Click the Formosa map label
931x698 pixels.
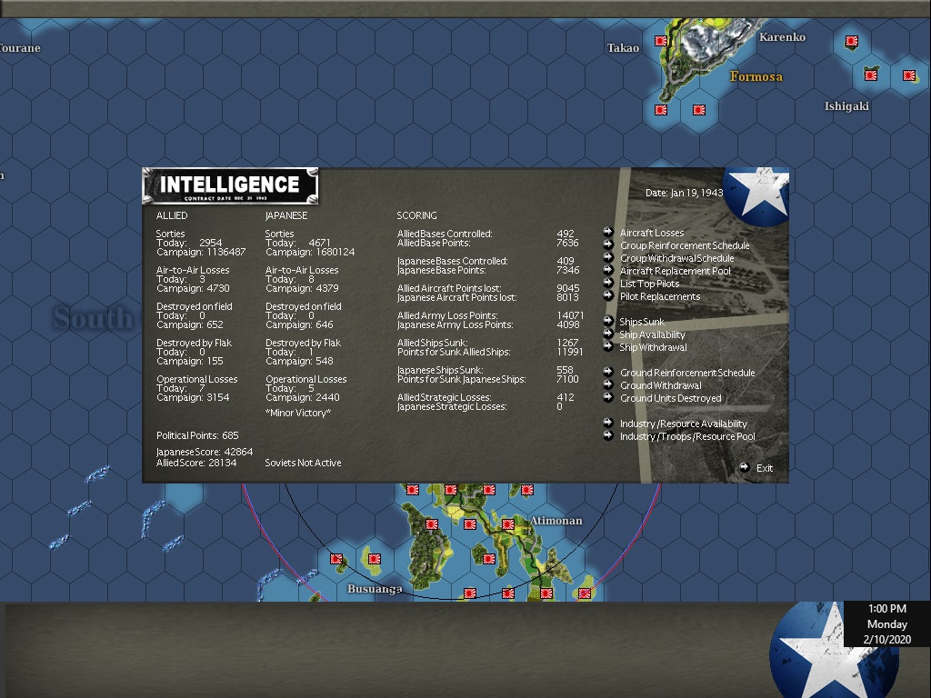[x=756, y=76]
